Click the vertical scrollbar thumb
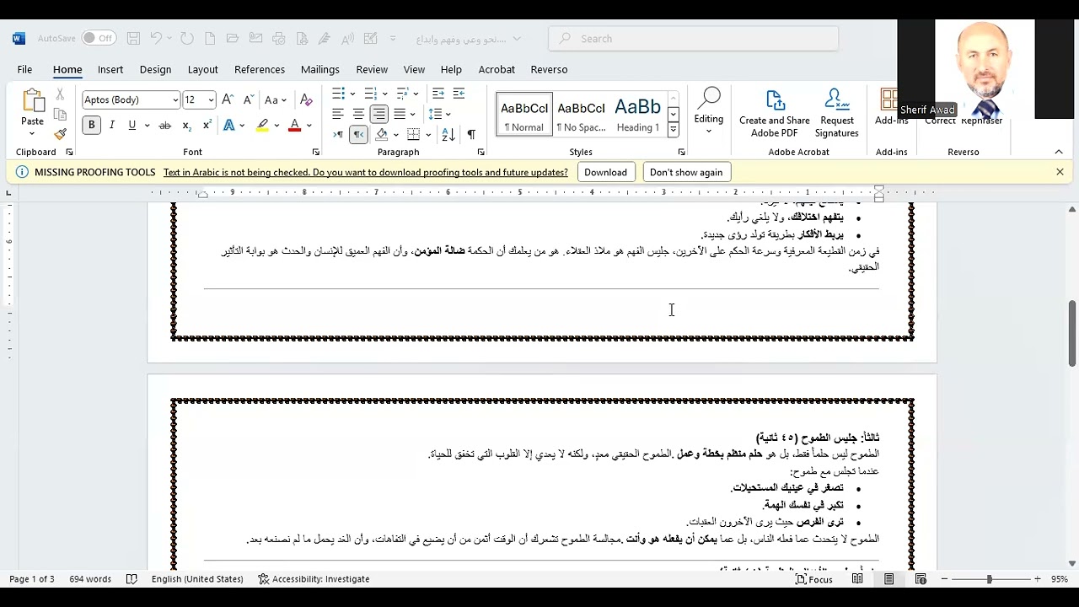Image resolution: width=1079 pixels, height=607 pixels. (x=1072, y=333)
